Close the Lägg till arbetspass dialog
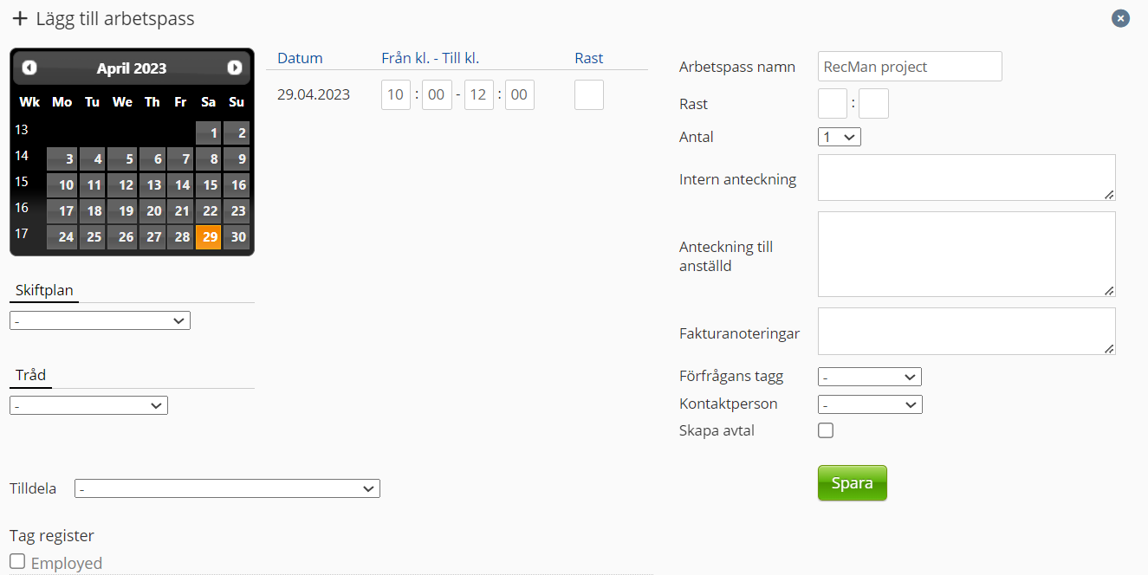 (1120, 18)
